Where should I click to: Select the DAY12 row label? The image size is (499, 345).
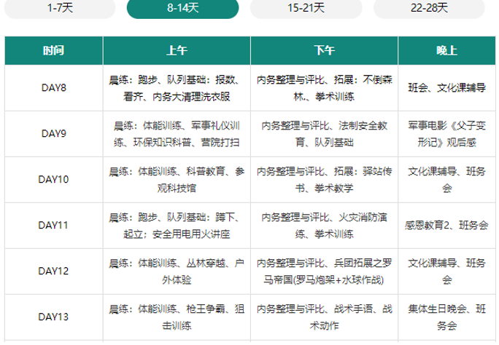click(x=54, y=271)
